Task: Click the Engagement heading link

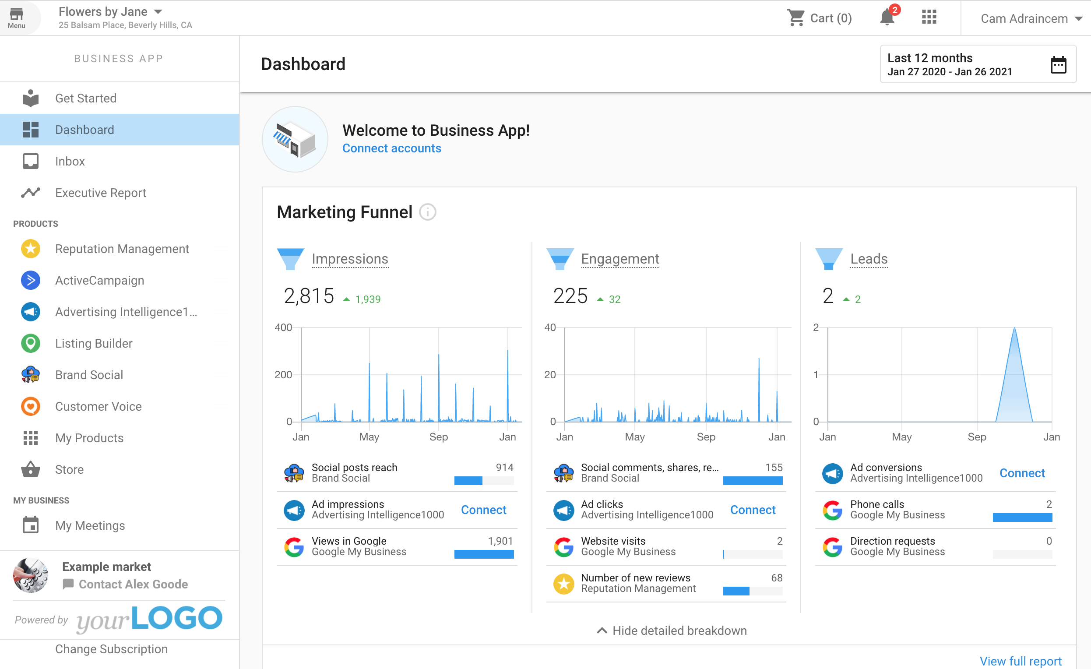Action: click(620, 259)
